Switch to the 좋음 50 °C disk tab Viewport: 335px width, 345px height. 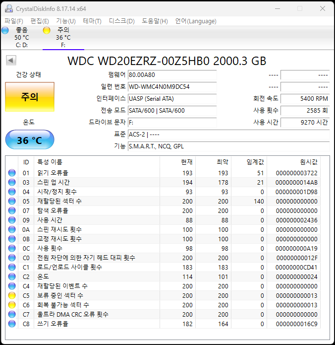22,37
